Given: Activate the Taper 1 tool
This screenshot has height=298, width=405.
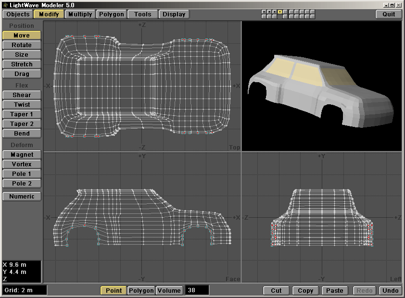Looking at the screenshot, I should 22,114.
